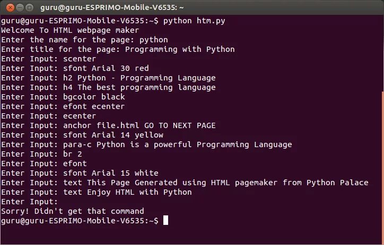
Task: Click the 'scenter' input line
Action: (79, 59)
